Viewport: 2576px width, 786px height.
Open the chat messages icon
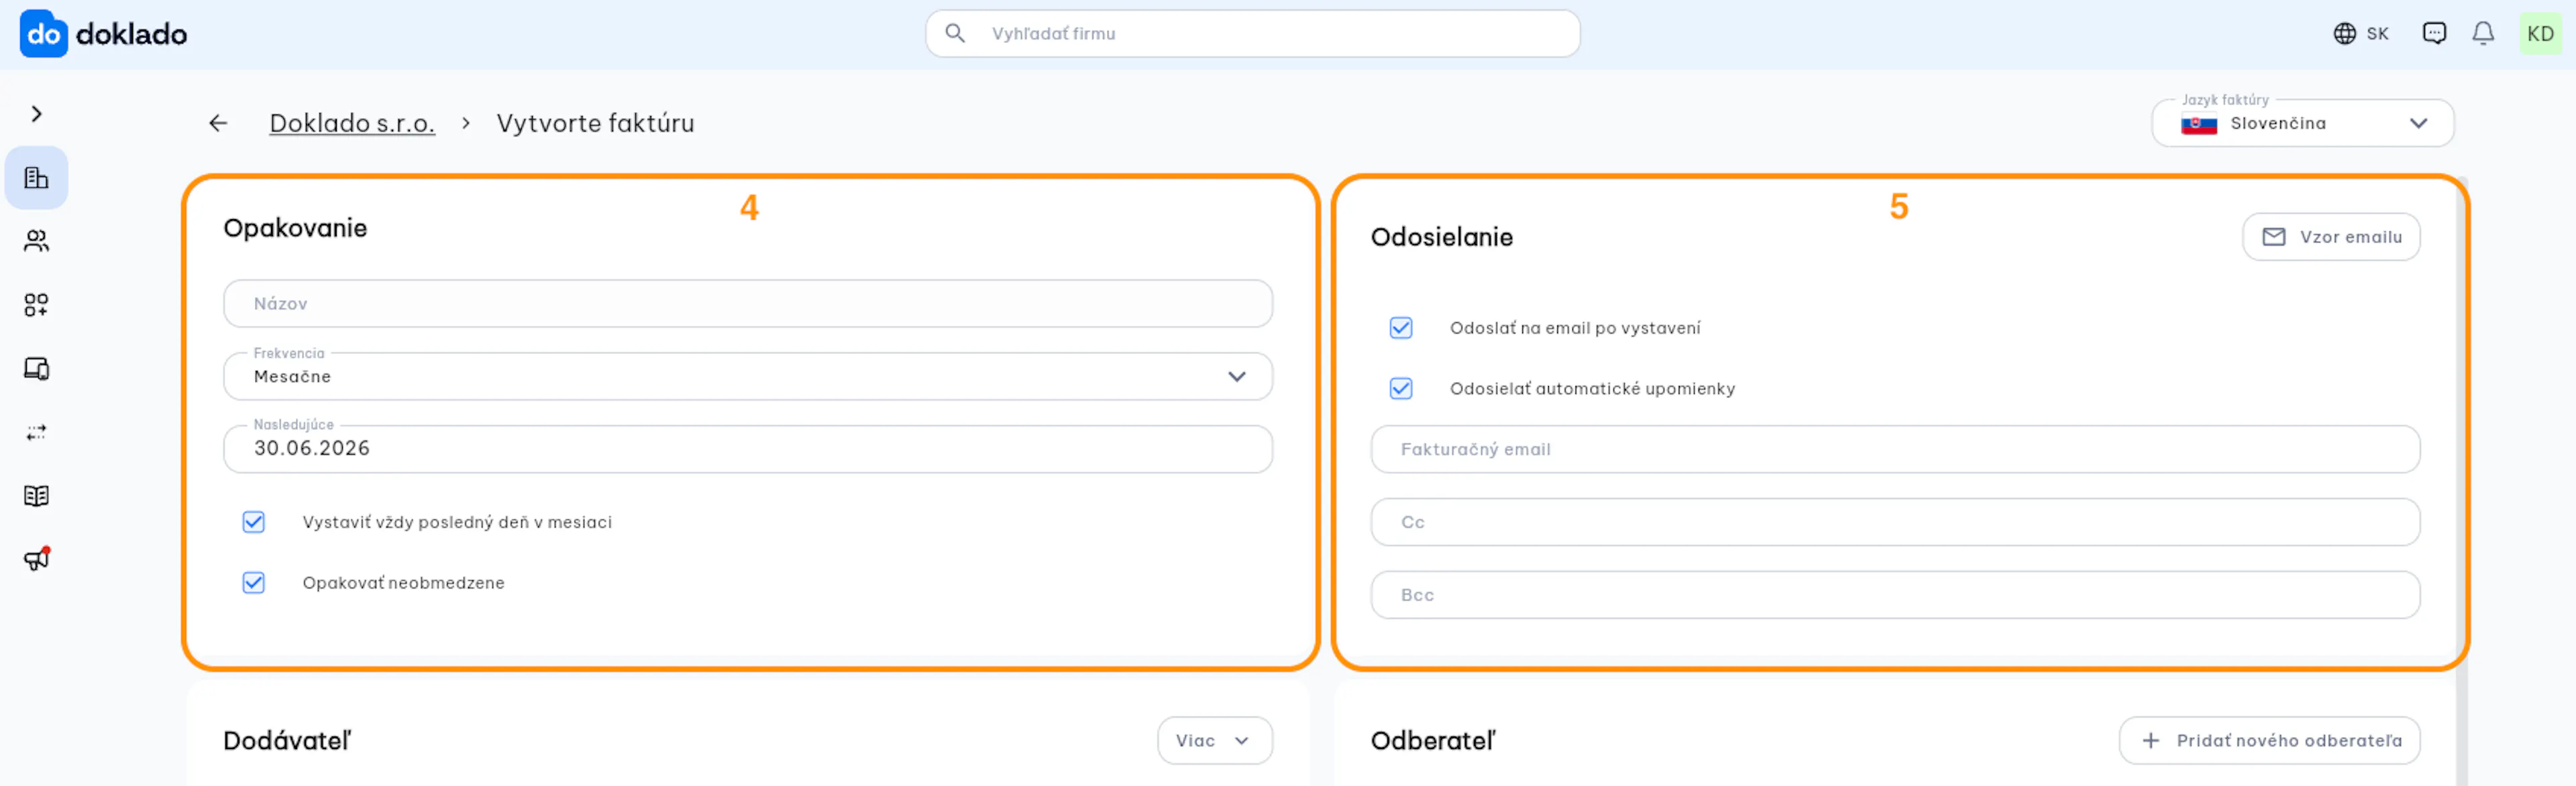click(2434, 34)
